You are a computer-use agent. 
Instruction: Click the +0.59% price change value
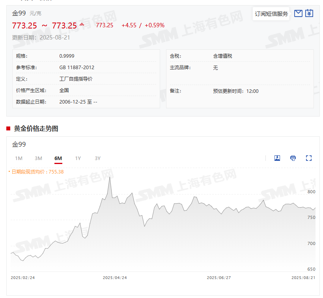(155, 25)
